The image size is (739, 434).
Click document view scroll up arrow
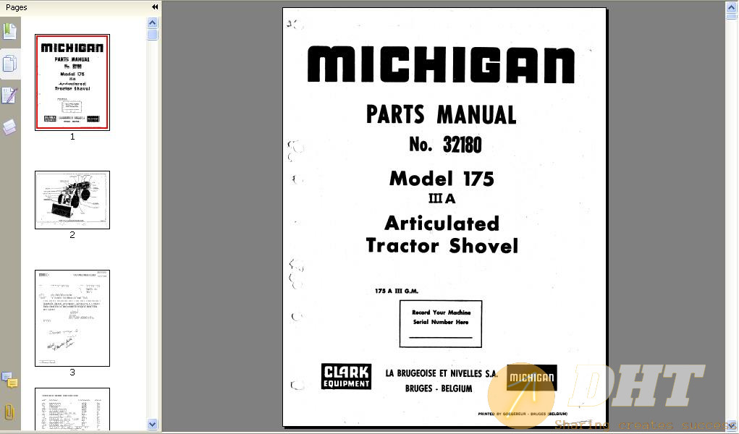(x=732, y=7)
